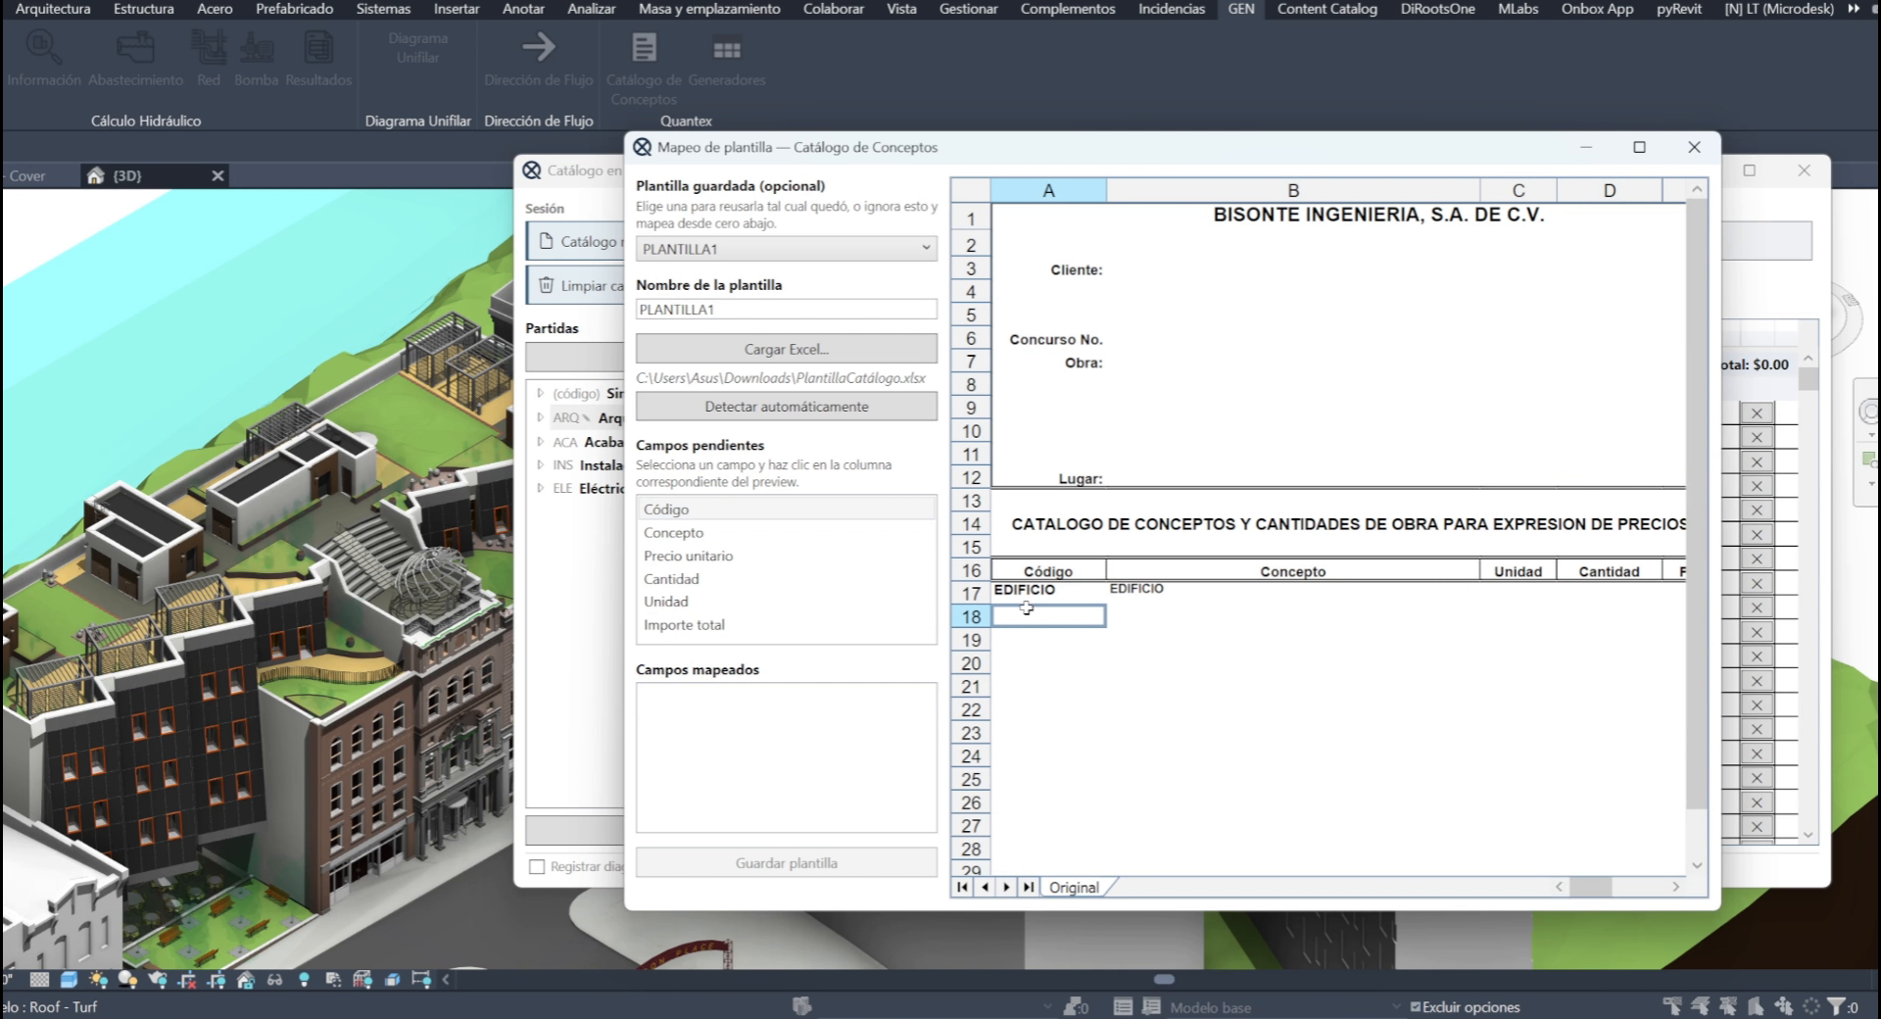Expand the ELE Eléctrica tree node
This screenshot has width=1881, height=1019.
pos(540,488)
